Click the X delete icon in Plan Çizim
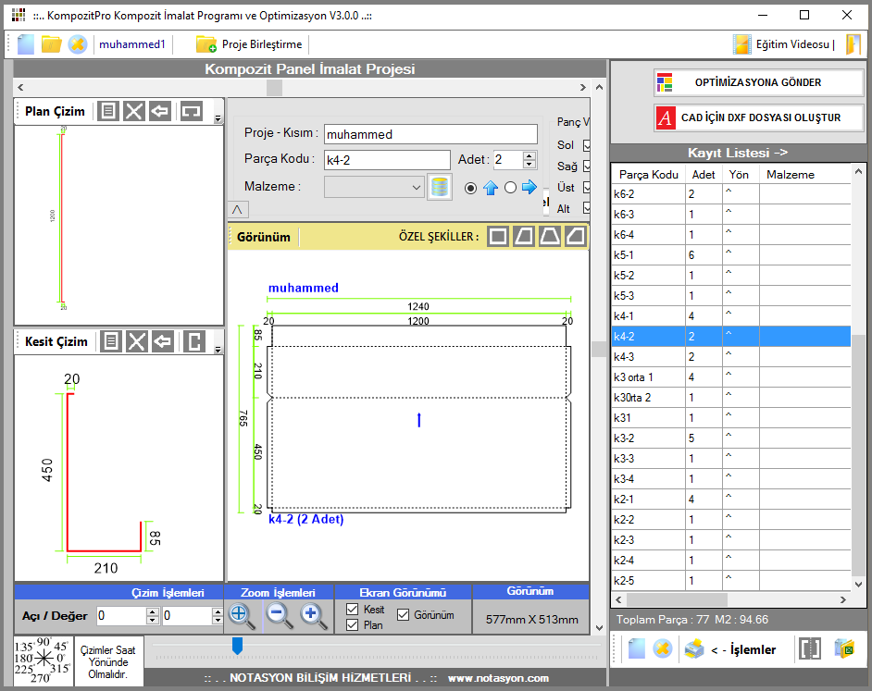 134,111
